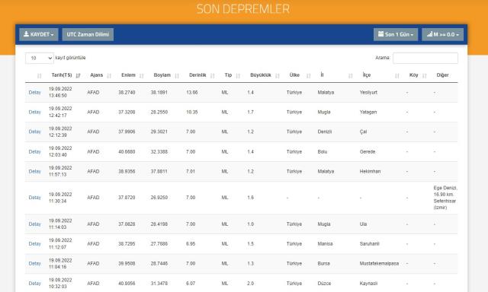Click the Derinlik column header text
488x292 pixels.
click(x=197, y=75)
